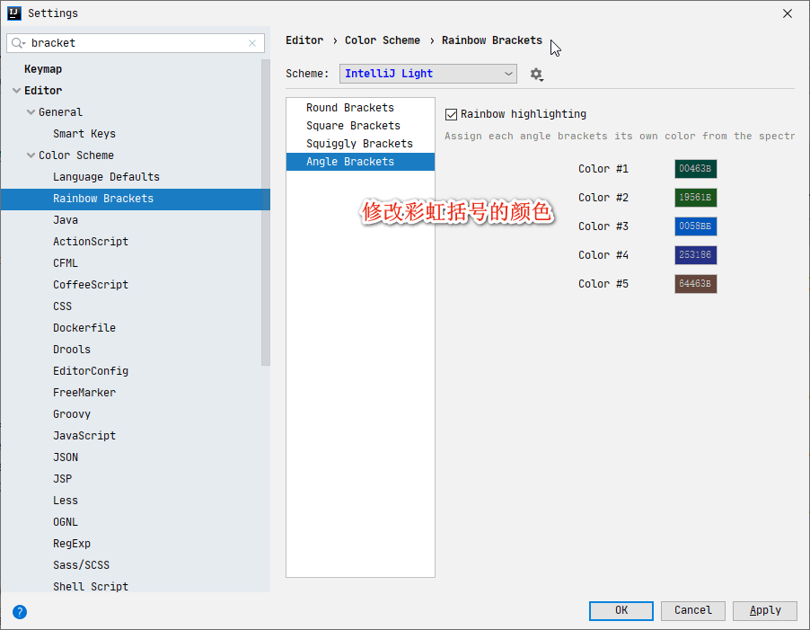
Task: Open Color #3 swatch 0058BB
Action: (695, 226)
